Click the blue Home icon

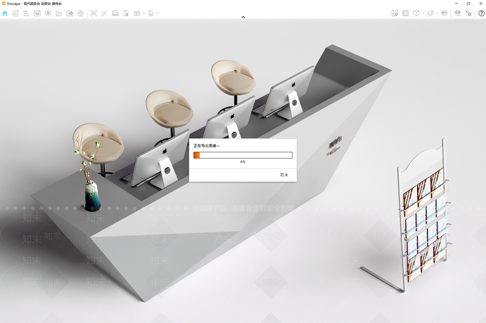[x=5, y=13]
